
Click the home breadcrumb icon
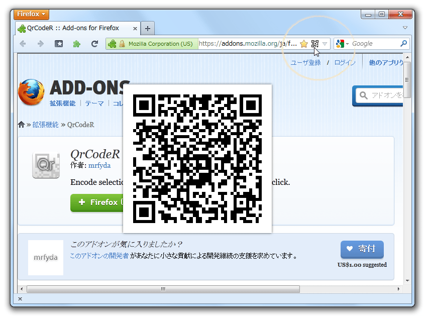(22, 125)
